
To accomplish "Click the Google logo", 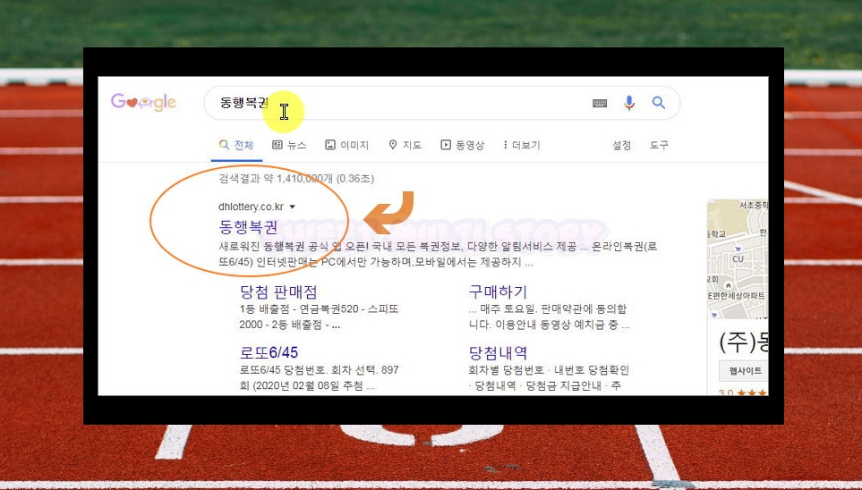I will 143,103.
